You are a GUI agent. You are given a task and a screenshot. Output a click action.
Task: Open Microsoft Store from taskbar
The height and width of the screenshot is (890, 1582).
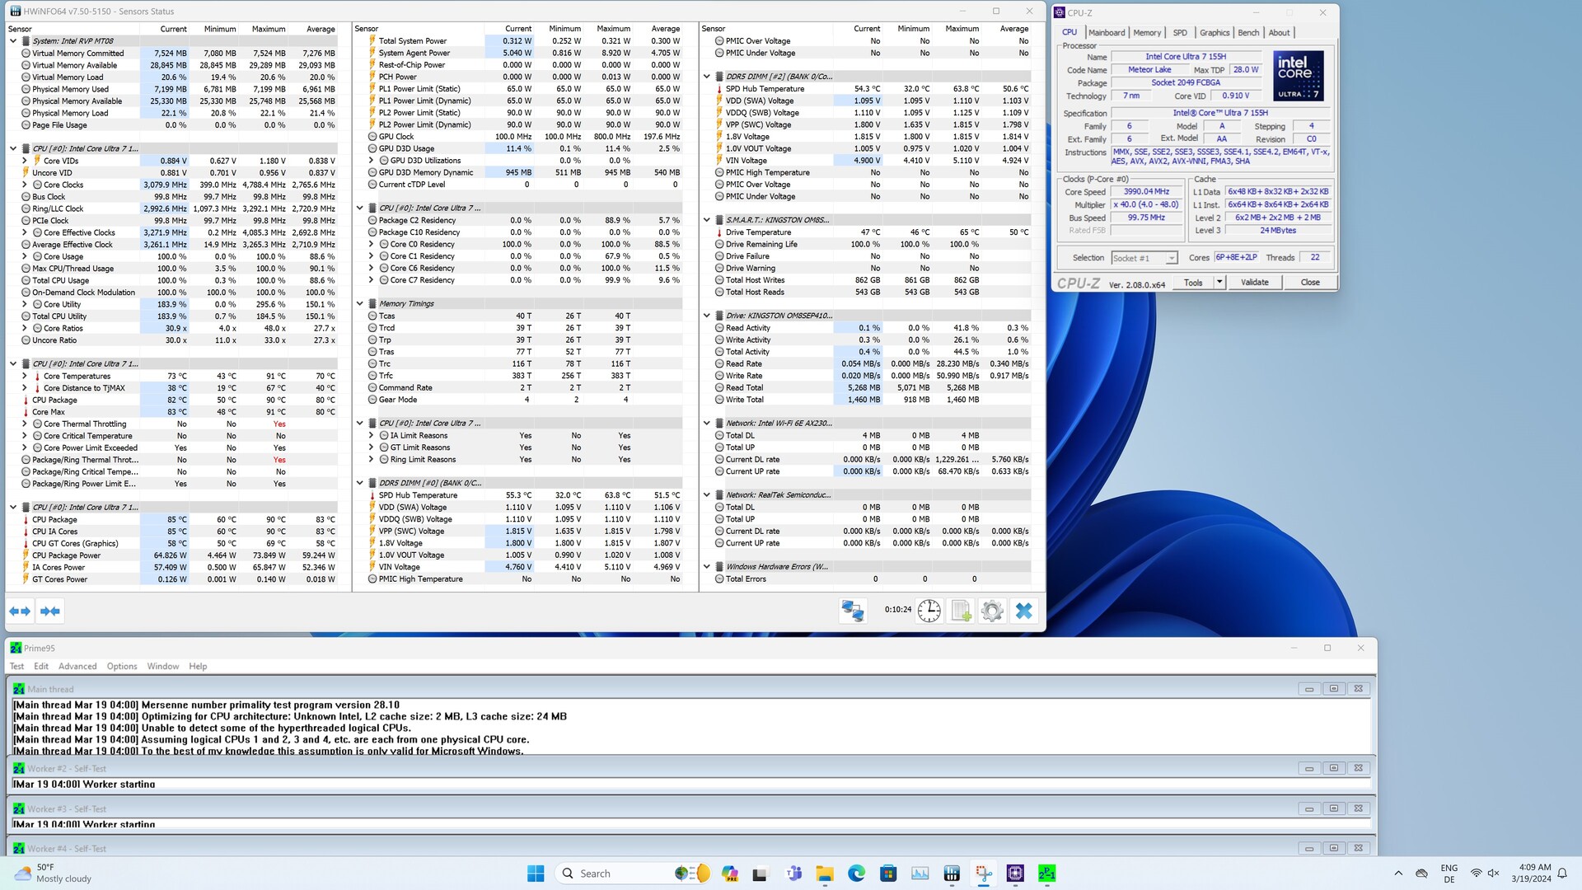click(x=888, y=874)
